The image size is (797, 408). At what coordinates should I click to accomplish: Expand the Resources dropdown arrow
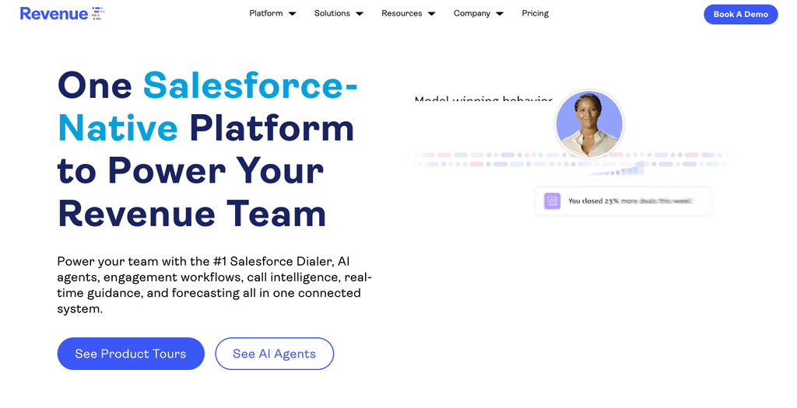click(431, 14)
